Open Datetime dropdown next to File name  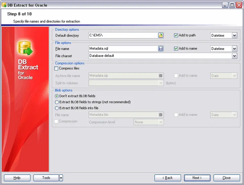click(234, 49)
